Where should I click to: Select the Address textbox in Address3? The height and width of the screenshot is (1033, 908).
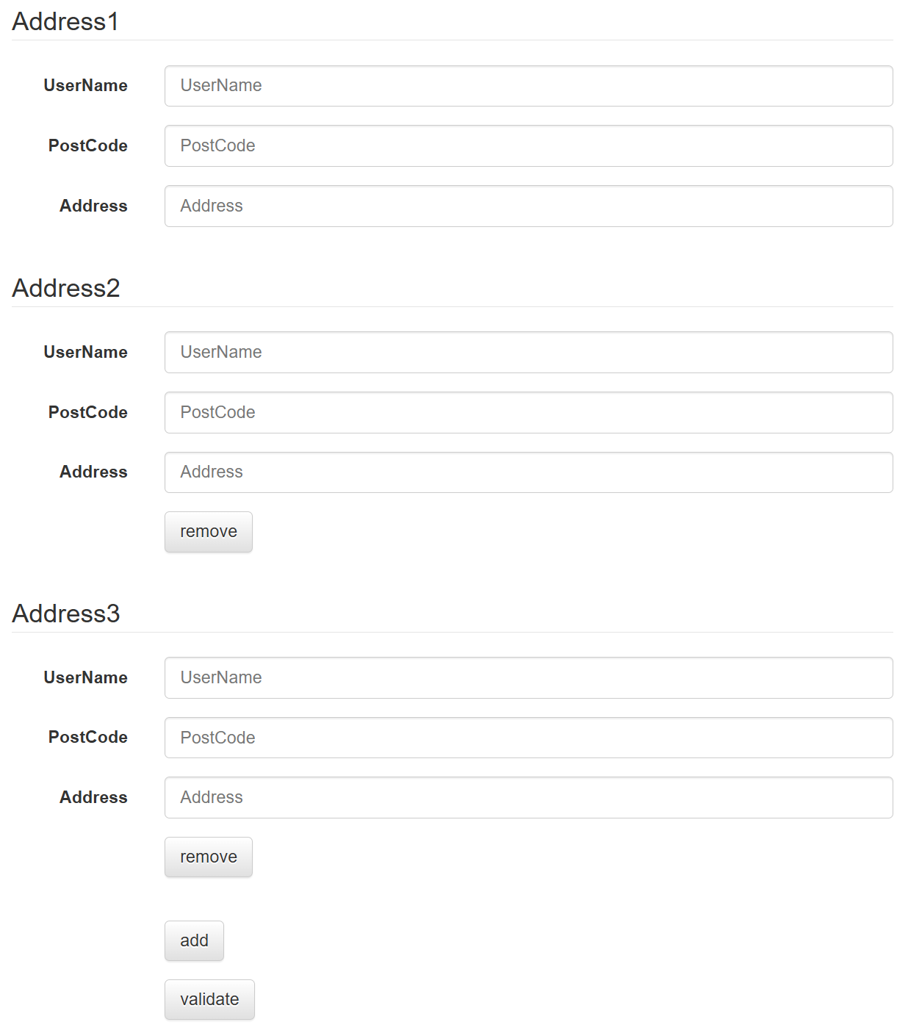[528, 798]
